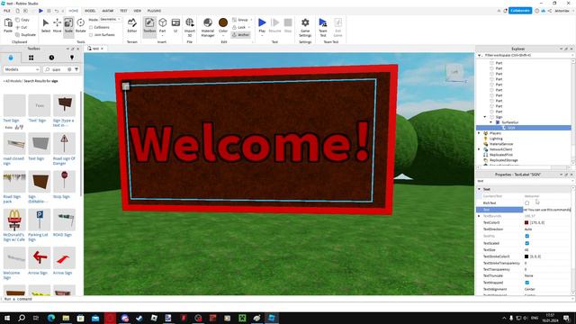The image size is (576, 324).
Task: Collapse the SurfaceGui node in Explorer
Action: coord(490,122)
